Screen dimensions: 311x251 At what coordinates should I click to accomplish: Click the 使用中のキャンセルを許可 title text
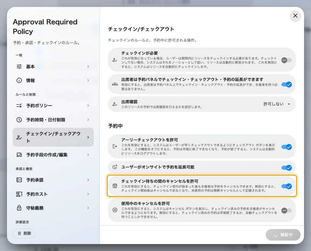(146, 203)
